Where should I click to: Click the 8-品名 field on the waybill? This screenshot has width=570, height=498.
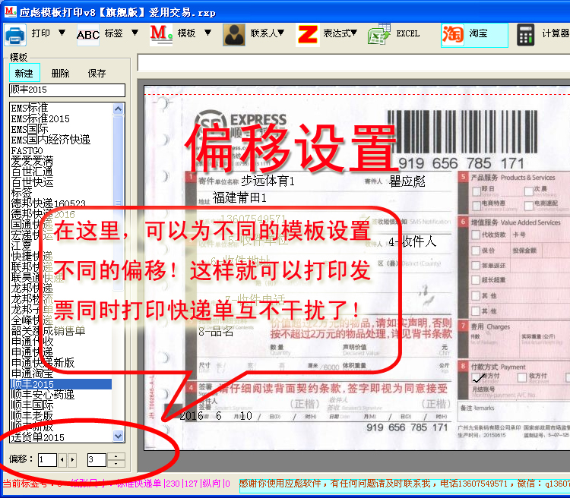click(x=216, y=331)
